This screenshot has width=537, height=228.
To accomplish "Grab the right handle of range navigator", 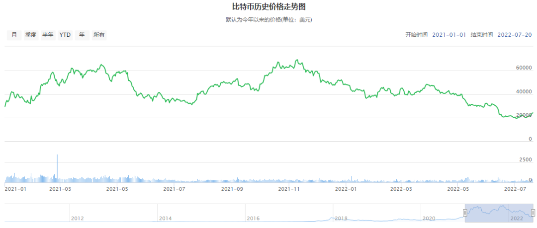I will (533, 213).
